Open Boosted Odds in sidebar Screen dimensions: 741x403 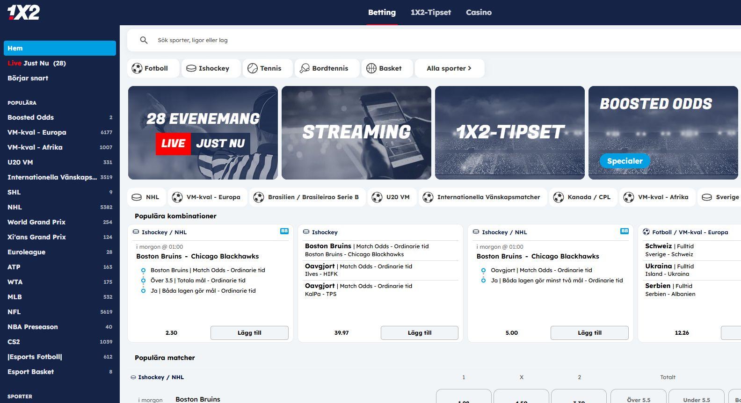[60, 117]
